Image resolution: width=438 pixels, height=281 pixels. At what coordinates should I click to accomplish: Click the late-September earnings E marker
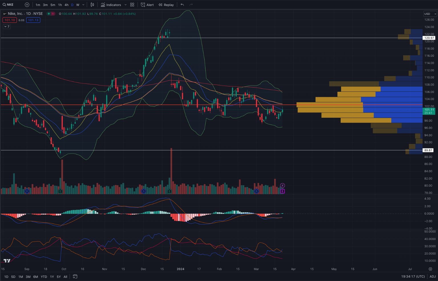click(x=60, y=191)
